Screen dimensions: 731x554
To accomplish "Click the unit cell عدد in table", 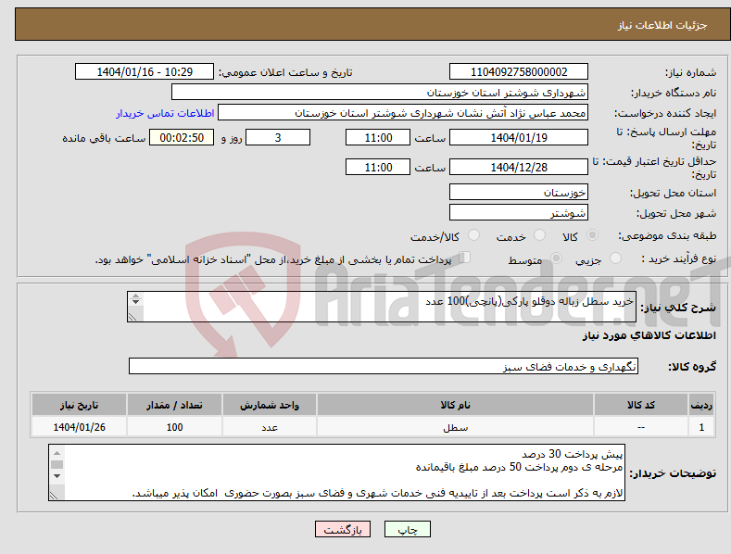I will point(270,427).
